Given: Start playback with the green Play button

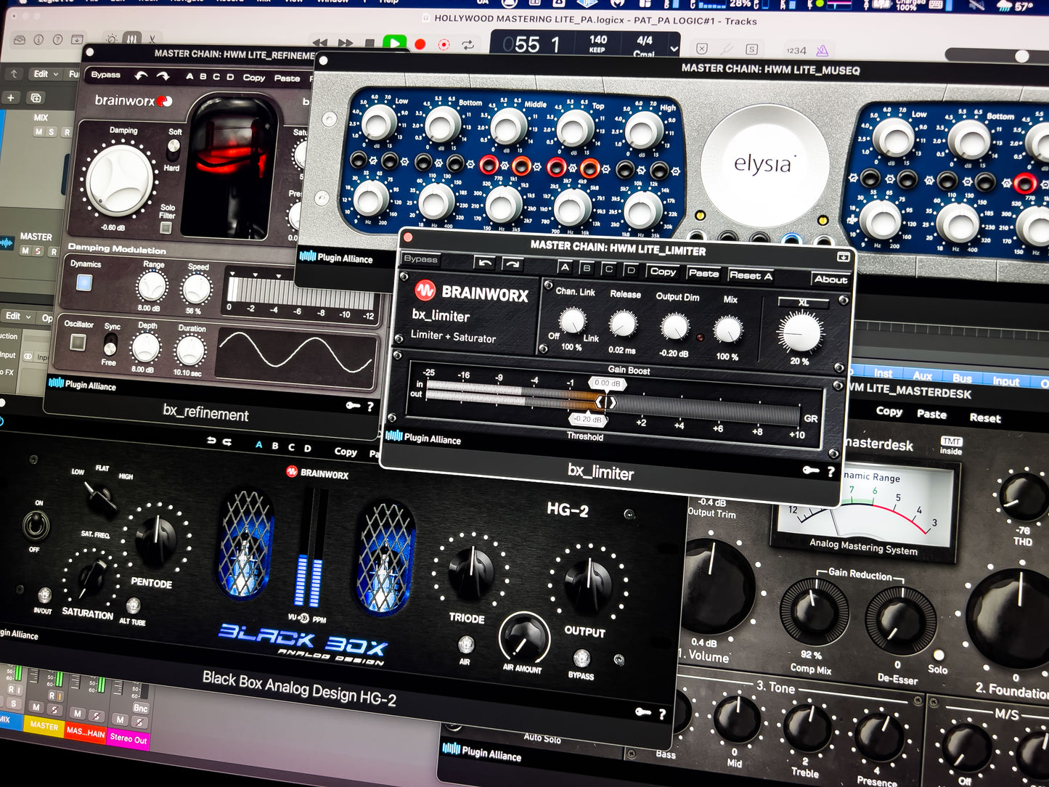Looking at the screenshot, I should click(394, 43).
